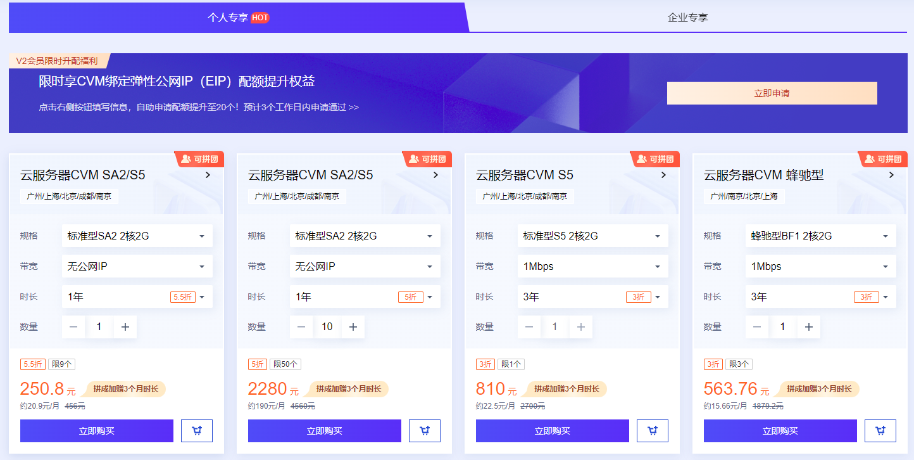Open 无公网IP bandwidth dropdown on the 2280元 card
Viewport: 914px width, 460px height.
pyautogui.click(x=365, y=266)
